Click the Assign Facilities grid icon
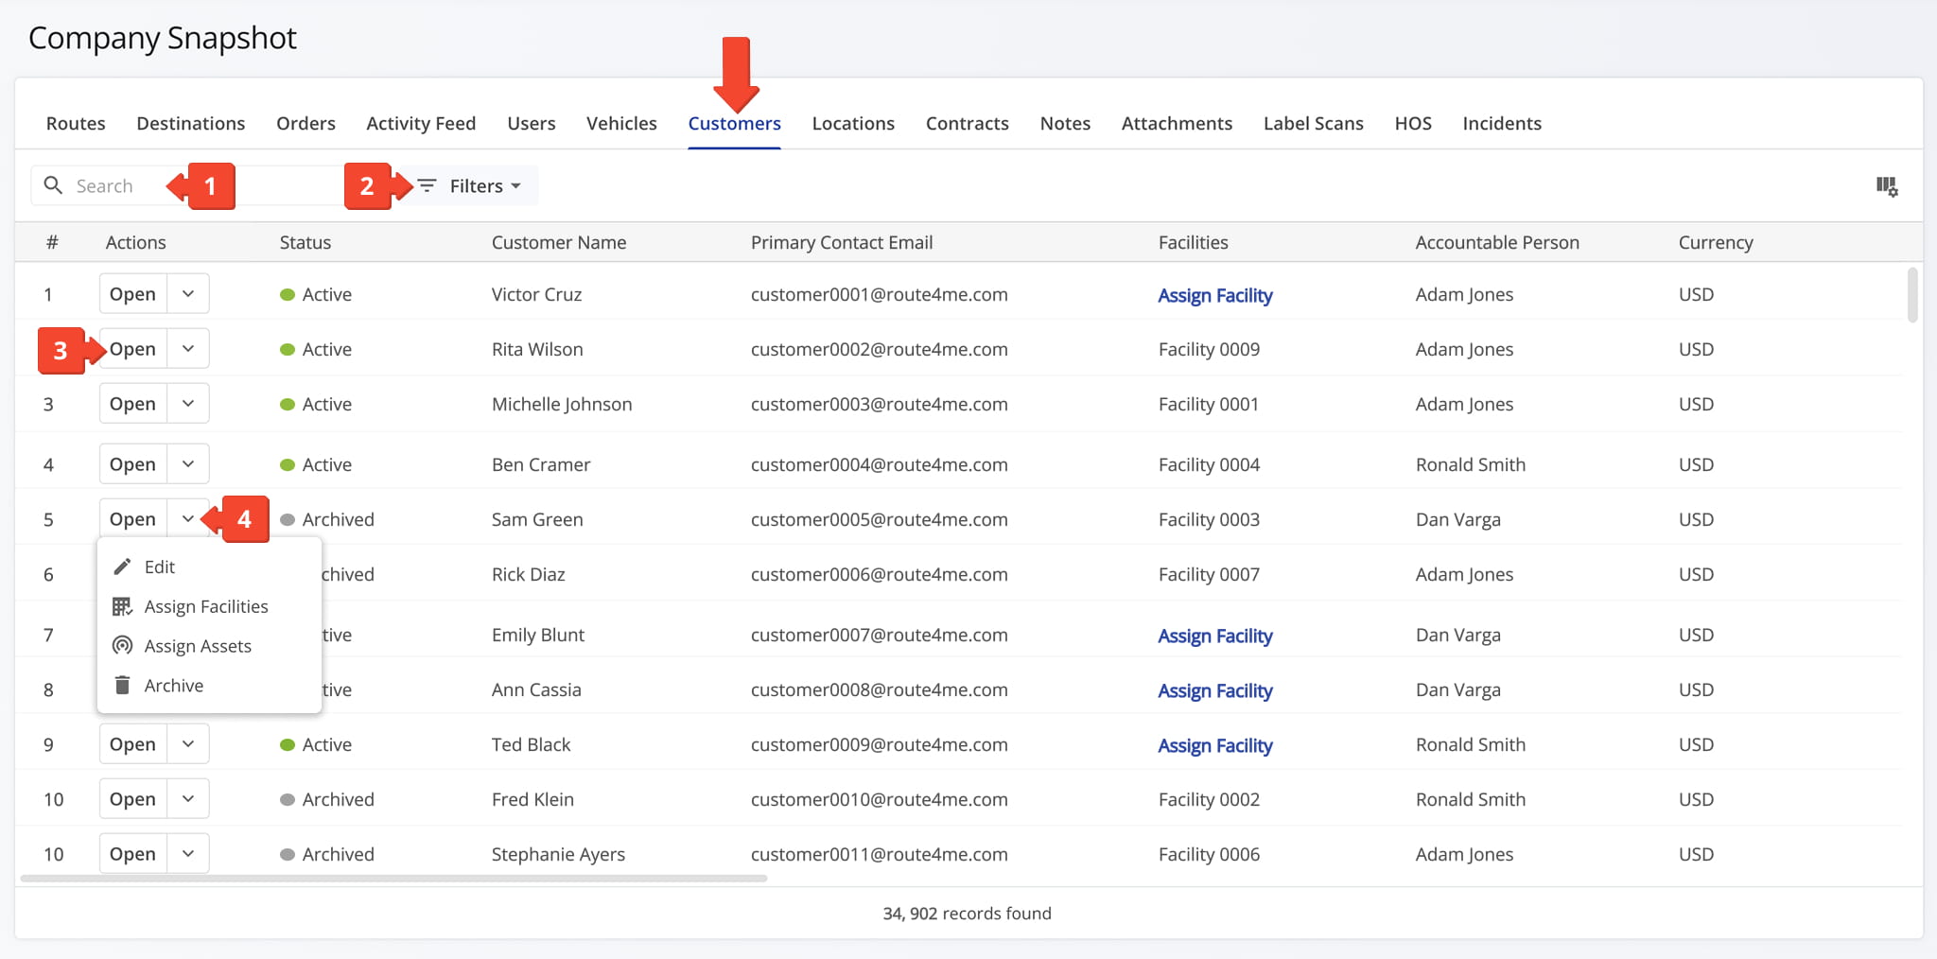This screenshot has width=1937, height=959. 122,606
